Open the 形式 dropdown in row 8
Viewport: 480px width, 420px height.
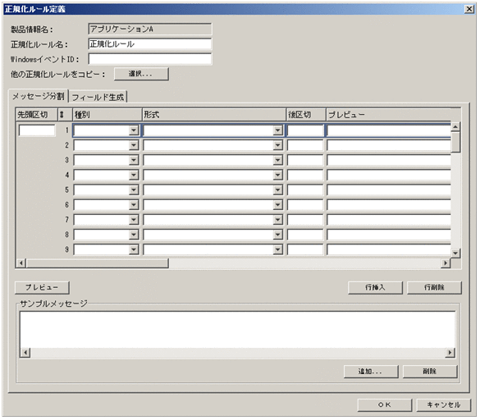point(278,235)
